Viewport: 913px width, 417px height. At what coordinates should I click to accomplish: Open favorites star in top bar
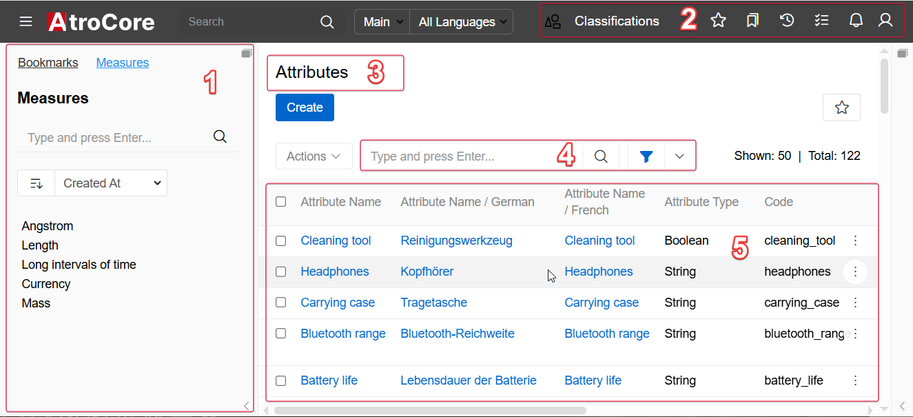(719, 21)
